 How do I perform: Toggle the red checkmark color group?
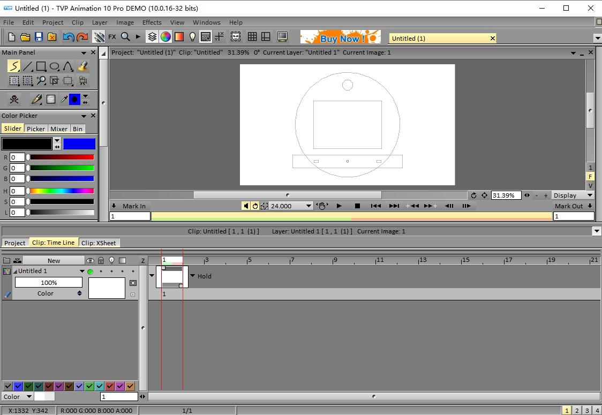[x=110, y=386]
